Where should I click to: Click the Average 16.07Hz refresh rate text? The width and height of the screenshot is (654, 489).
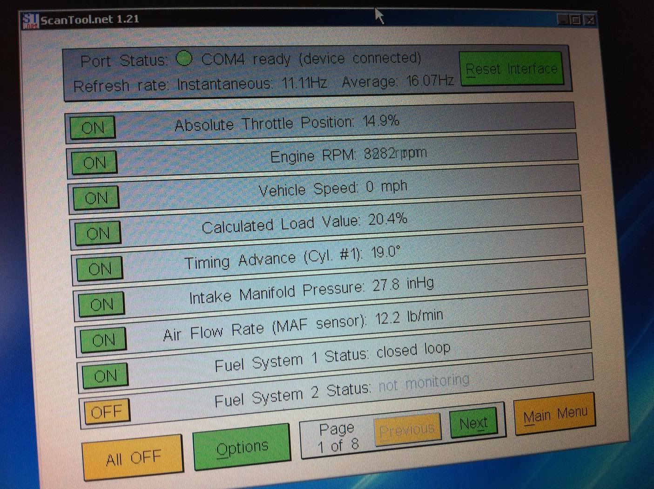coord(398,81)
